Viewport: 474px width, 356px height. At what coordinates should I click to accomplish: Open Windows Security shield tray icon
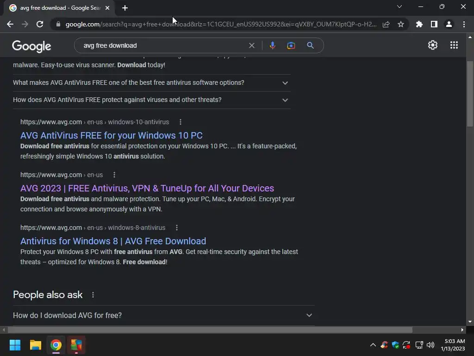395,345
